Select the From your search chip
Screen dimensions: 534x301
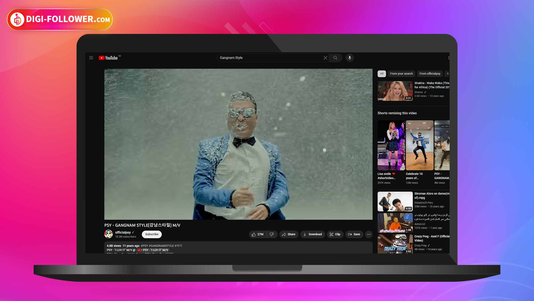pos(401,74)
